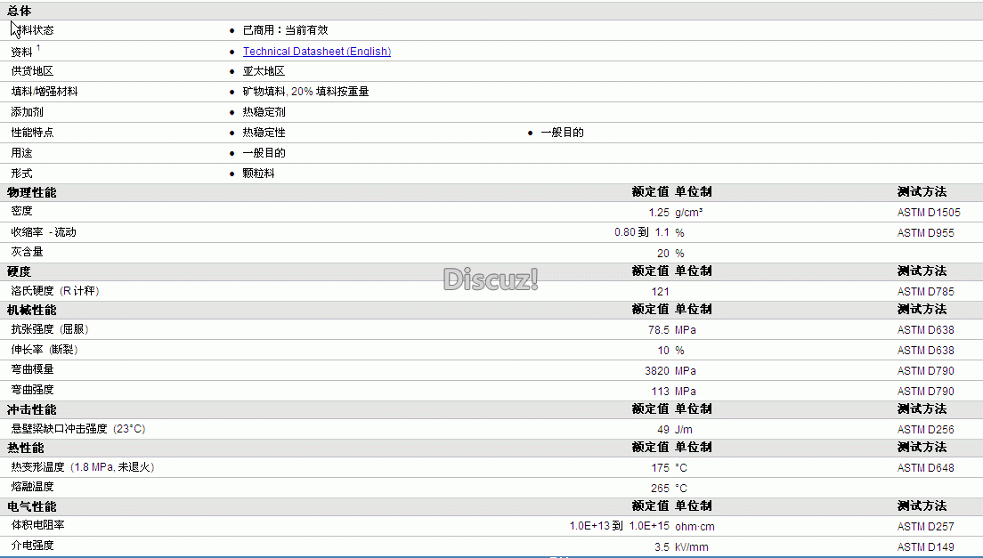Select the Rockwell hardness value 121
Screen dimensions: 983x558
(660, 292)
